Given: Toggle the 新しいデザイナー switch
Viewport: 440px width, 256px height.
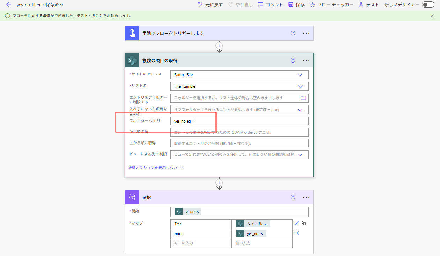Looking at the screenshot, I should (x=427, y=5).
